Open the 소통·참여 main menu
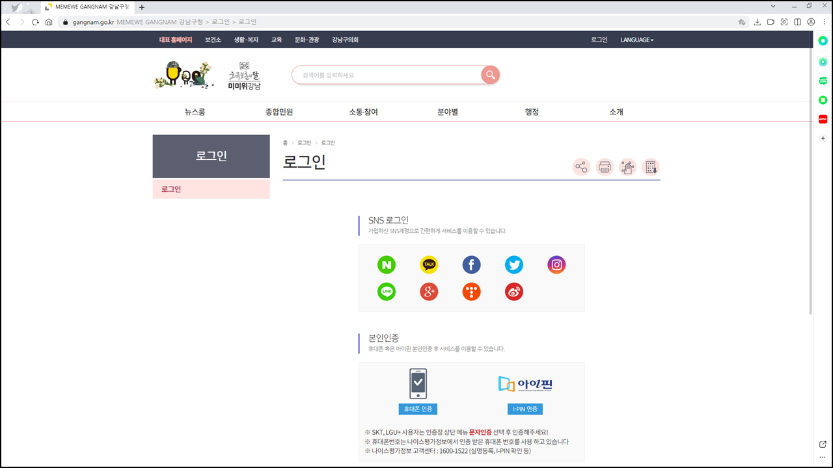This screenshot has width=833, height=468. (x=363, y=112)
